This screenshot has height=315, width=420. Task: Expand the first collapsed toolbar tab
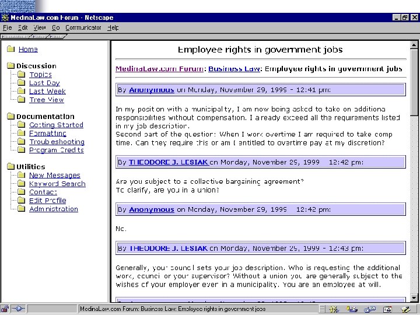click(16, 36)
